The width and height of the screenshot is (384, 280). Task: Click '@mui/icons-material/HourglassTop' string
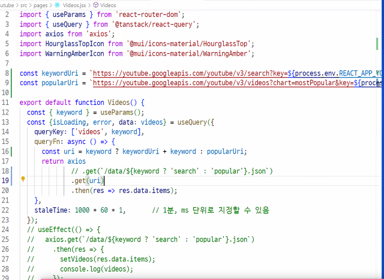[189, 44]
